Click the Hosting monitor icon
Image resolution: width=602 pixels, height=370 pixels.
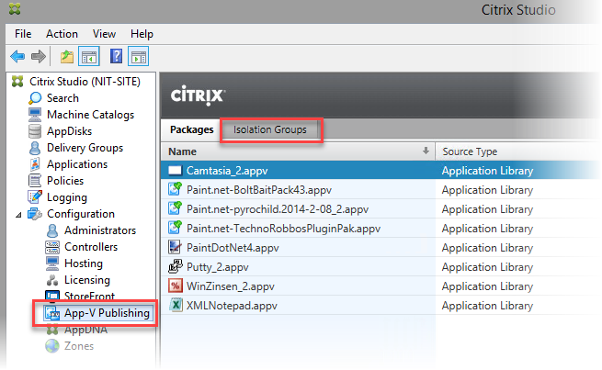pos(52,263)
